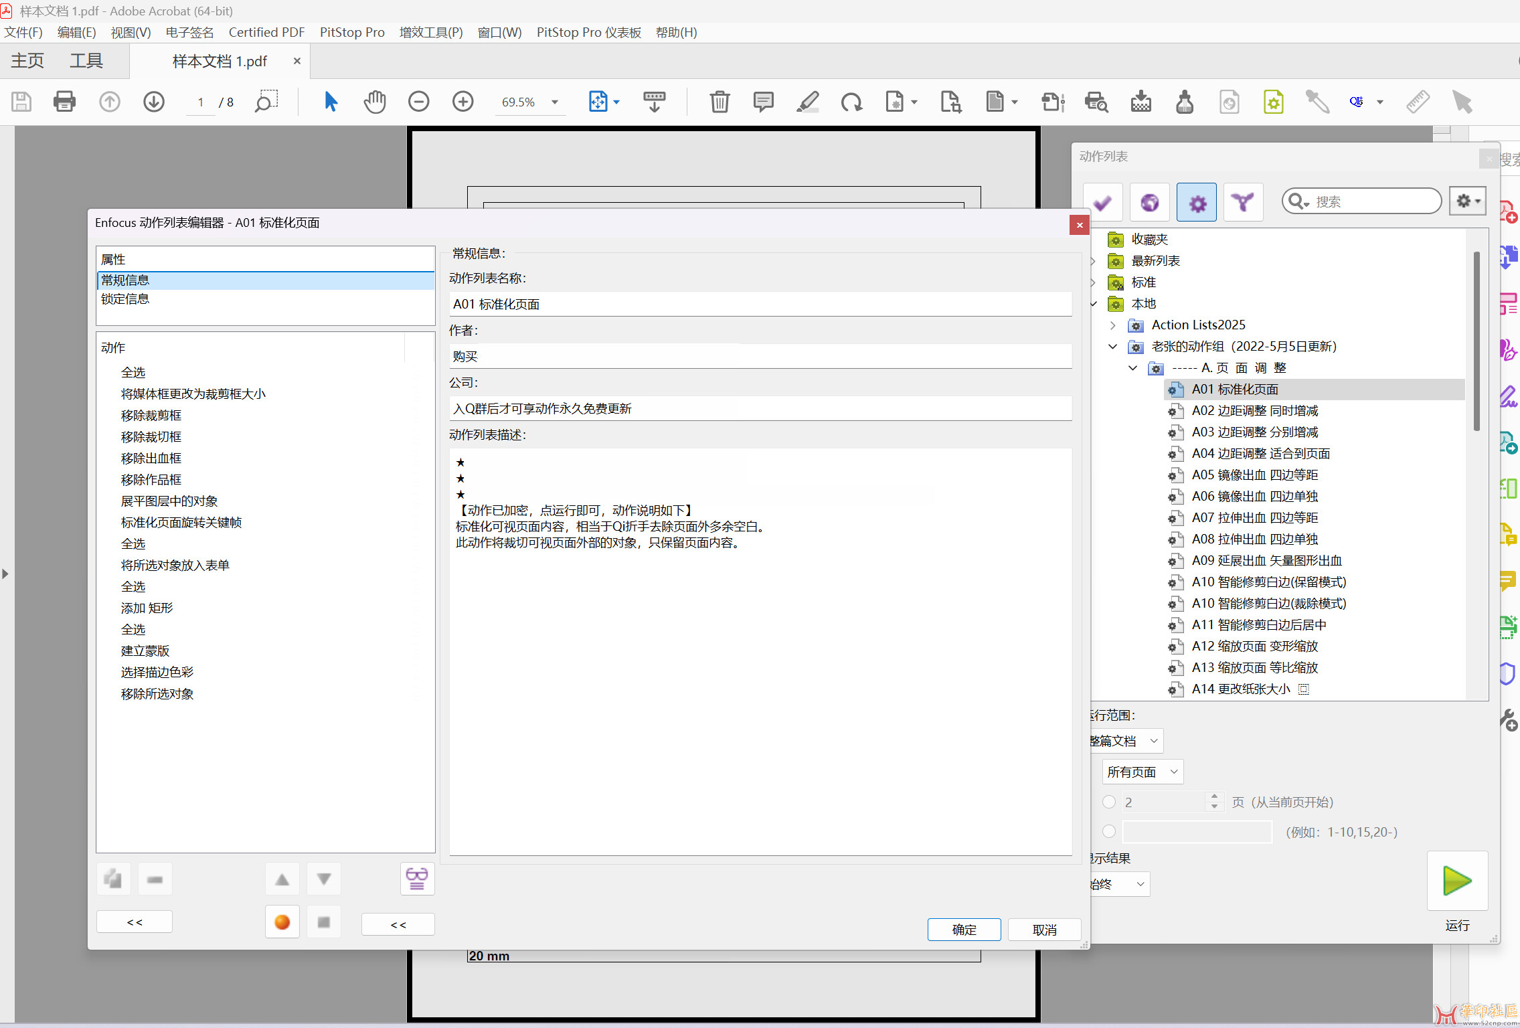1520x1028 pixels.
Task: Click the green Run play button
Action: tap(1457, 881)
